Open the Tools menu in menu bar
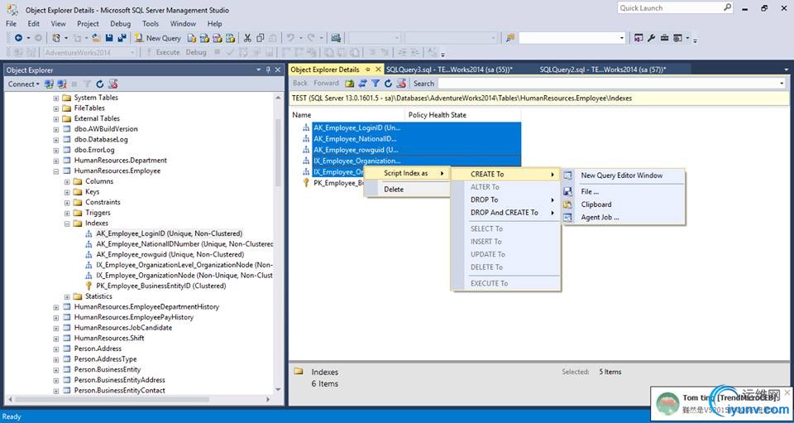Screen dimensions: 794x423 (150, 24)
